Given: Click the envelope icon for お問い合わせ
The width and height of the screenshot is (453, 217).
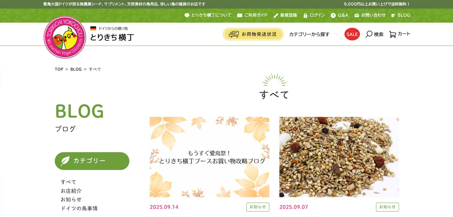Looking at the screenshot, I should pos(357,15).
